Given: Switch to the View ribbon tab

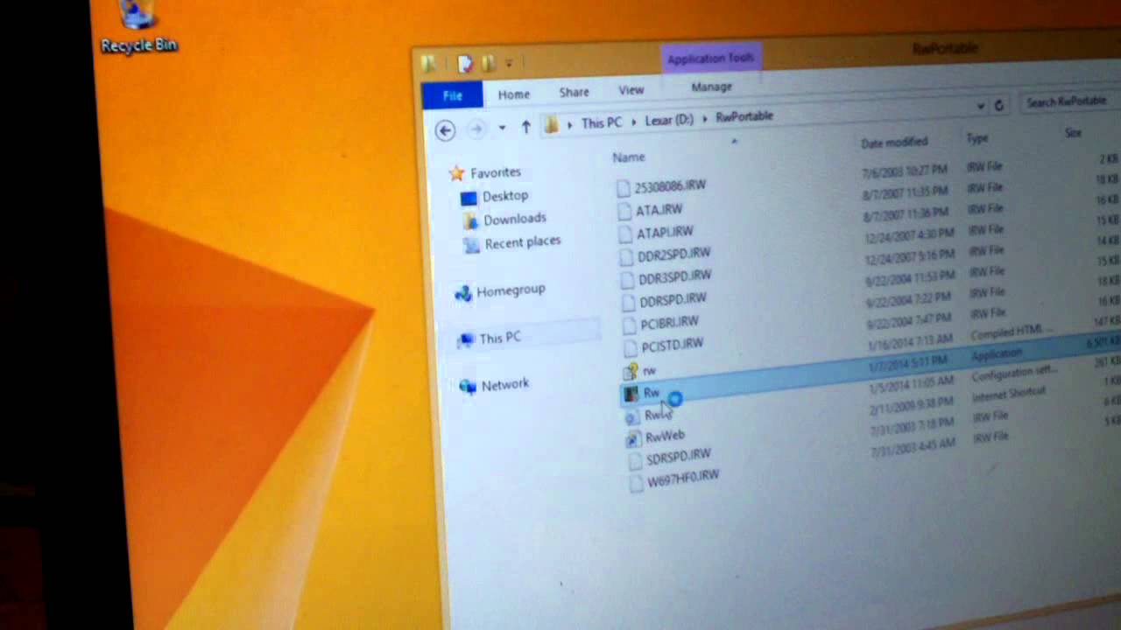Looking at the screenshot, I should [631, 90].
